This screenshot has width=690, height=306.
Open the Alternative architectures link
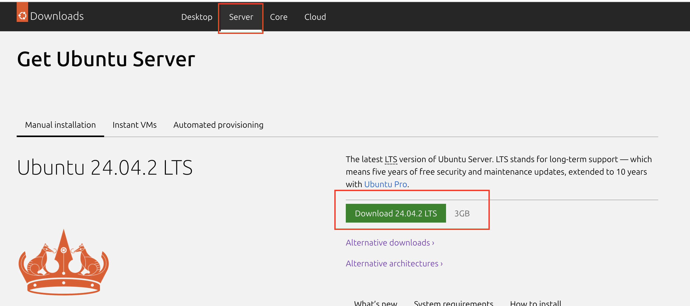(x=394, y=263)
